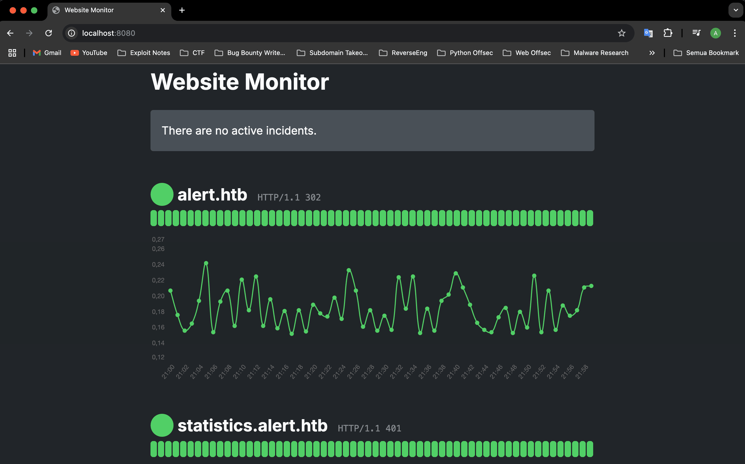Open a new tab with plus button
The height and width of the screenshot is (464, 745).
tap(182, 10)
